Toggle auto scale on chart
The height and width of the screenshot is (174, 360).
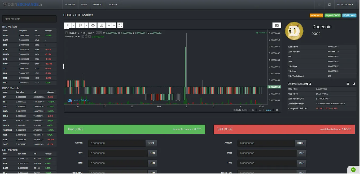click(x=269, y=110)
